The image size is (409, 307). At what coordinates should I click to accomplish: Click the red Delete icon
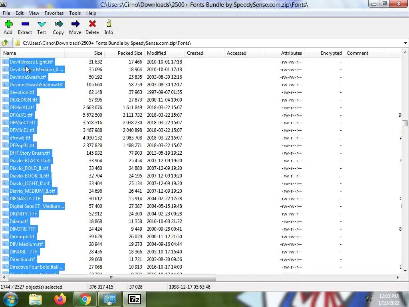[x=92, y=24]
